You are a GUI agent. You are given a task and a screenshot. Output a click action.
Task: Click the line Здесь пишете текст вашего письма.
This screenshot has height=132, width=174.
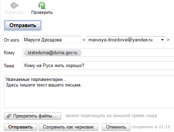click(x=43, y=85)
